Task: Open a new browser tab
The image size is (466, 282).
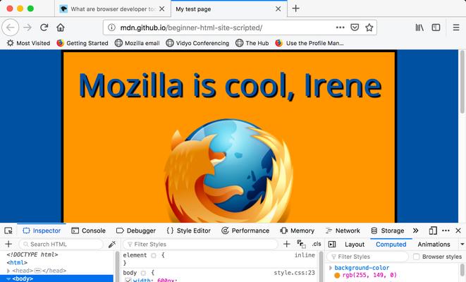Action: click(295, 8)
